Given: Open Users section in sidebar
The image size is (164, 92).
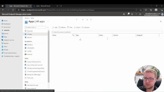Looking at the screenshot, I should click(4, 47).
